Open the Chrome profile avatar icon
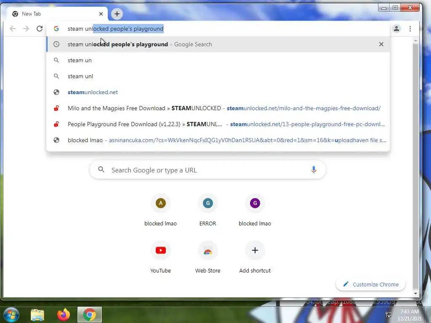Viewport: 431px width, 323px height. [x=396, y=29]
